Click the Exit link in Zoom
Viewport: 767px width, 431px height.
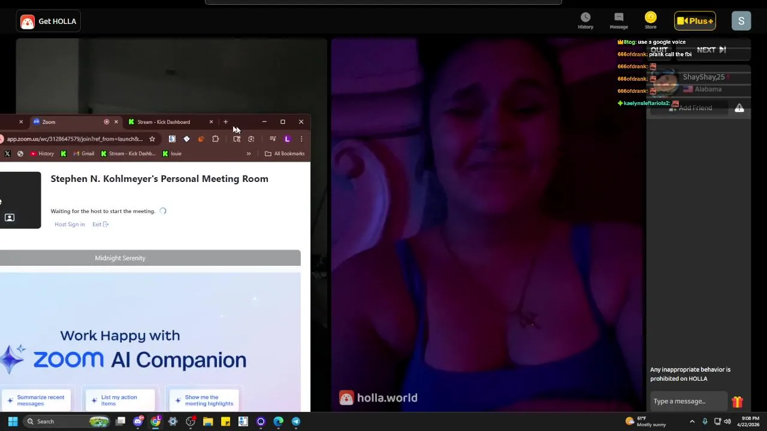tap(100, 224)
